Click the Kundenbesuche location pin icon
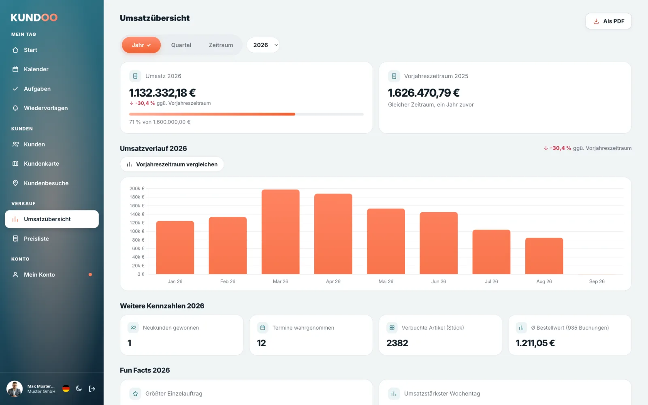The image size is (648, 405). (15, 183)
